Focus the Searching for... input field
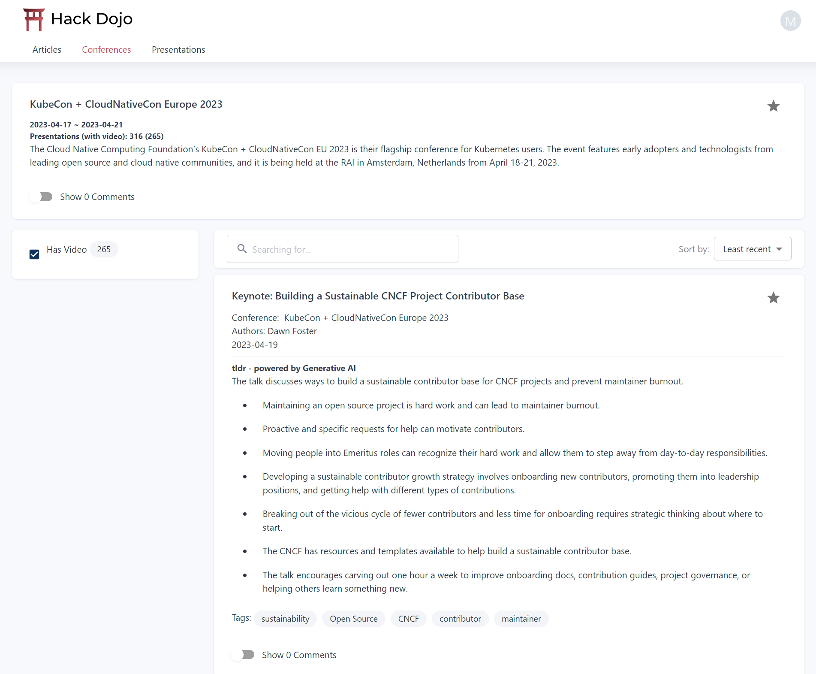816x674 pixels. click(342, 249)
